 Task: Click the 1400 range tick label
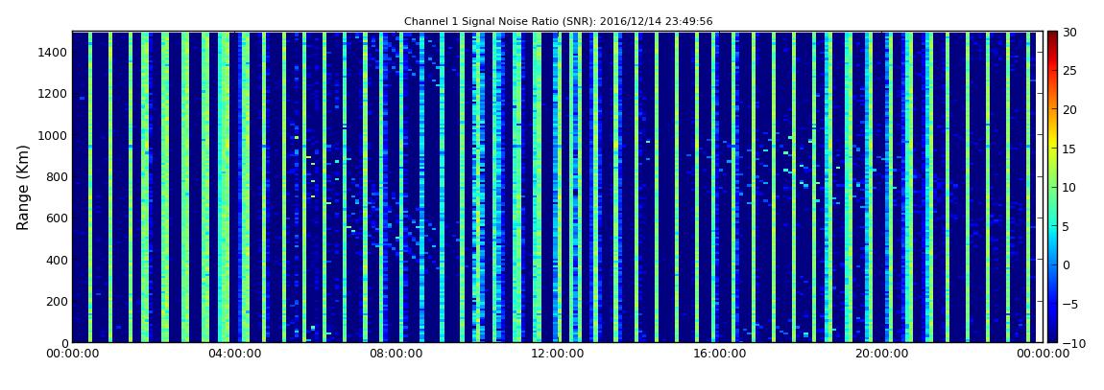tap(54, 52)
